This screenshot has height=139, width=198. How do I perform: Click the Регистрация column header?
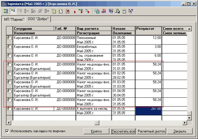pos(94,33)
